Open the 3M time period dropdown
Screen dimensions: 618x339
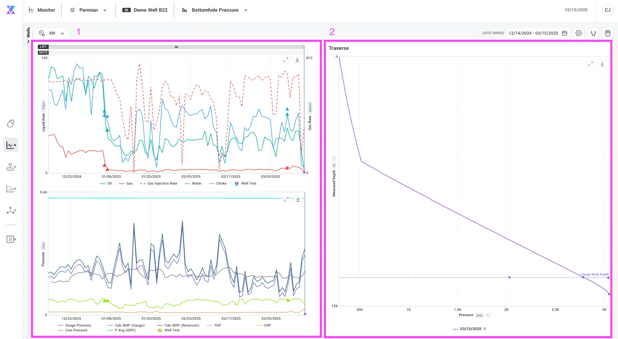[52, 33]
